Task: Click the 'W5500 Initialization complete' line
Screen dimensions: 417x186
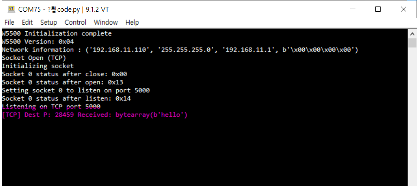Action: click(x=57, y=33)
